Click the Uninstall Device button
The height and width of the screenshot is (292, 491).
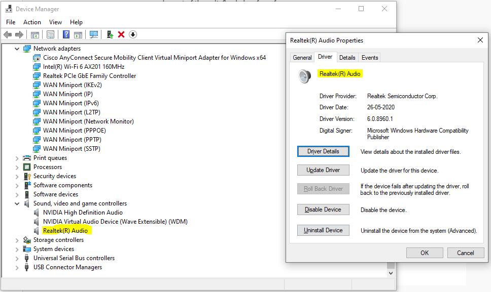pos(323,230)
